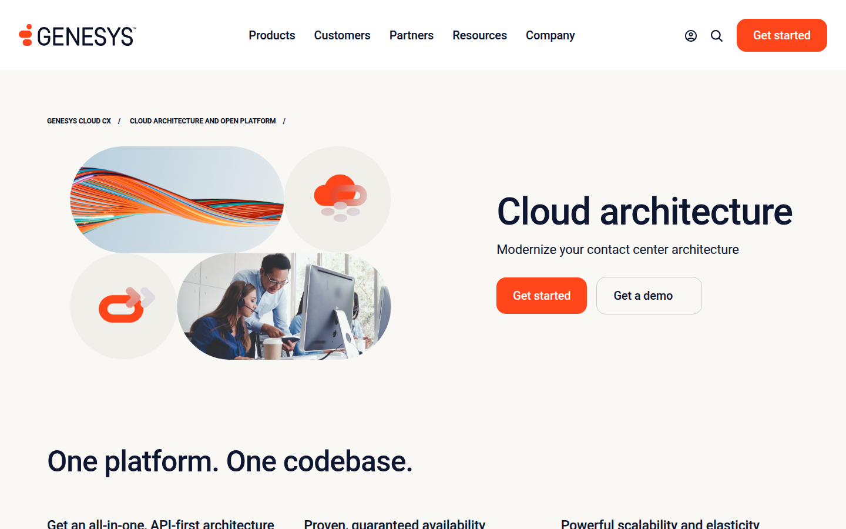Open the Customers menu
This screenshot has height=529, width=846.
tap(342, 35)
